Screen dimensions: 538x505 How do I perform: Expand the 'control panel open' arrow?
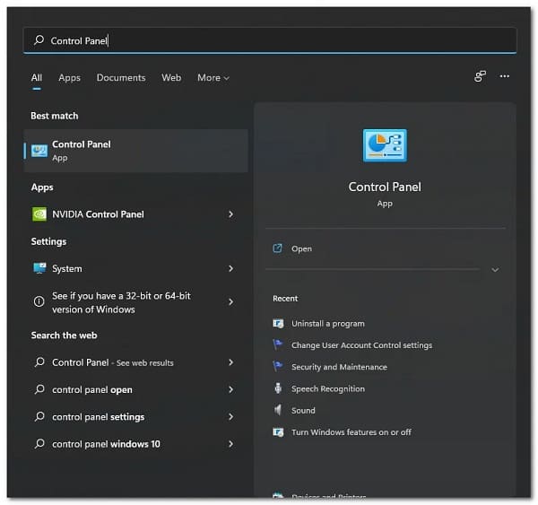coord(231,389)
